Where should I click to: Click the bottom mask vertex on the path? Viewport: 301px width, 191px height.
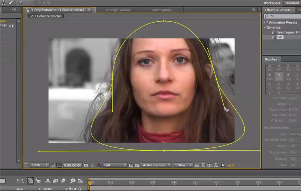point(164,151)
